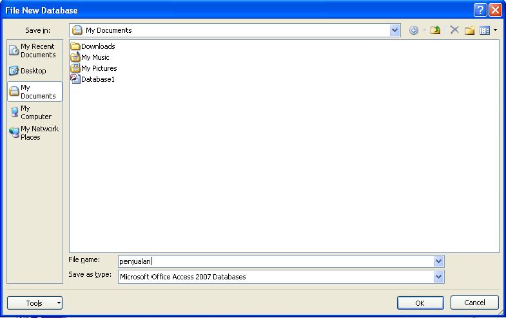The height and width of the screenshot is (318, 506).
Task: Select the Database1 file
Action: tap(93, 79)
